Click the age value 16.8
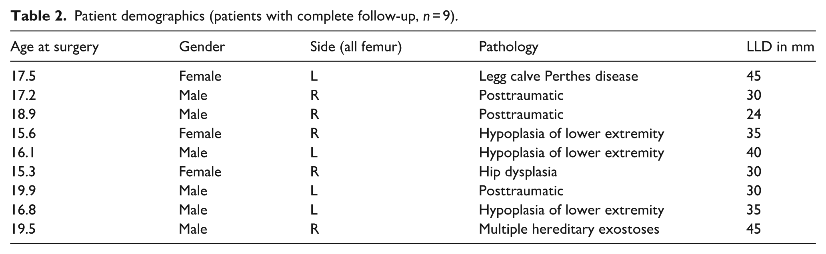The width and height of the screenshot is (826, 254). pyautogui.click(x=23, y=210)
